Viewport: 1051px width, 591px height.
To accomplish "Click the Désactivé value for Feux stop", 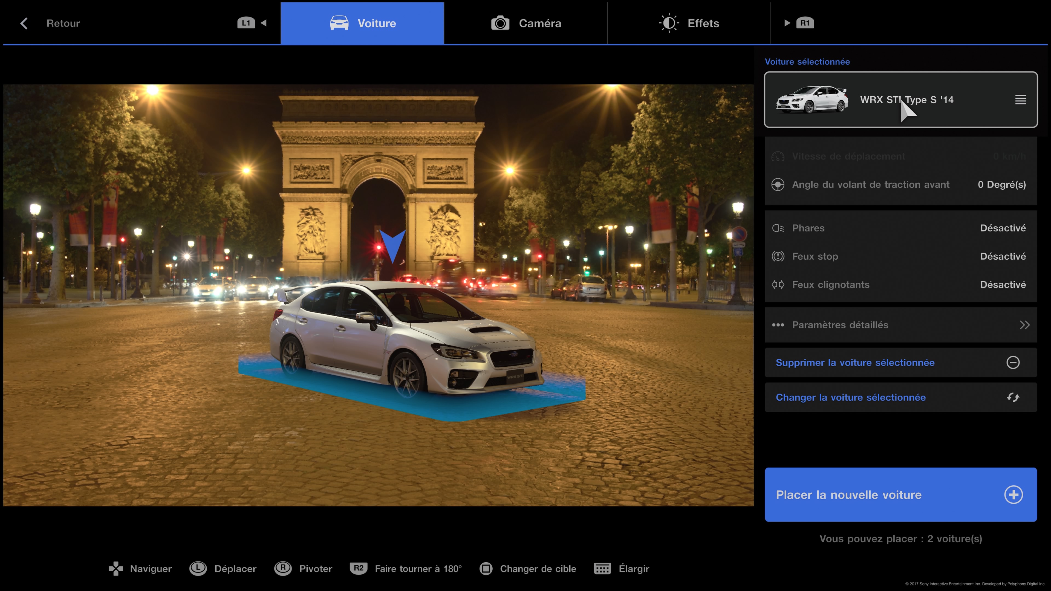I will pyautogui.click(x=1003, y=256).
